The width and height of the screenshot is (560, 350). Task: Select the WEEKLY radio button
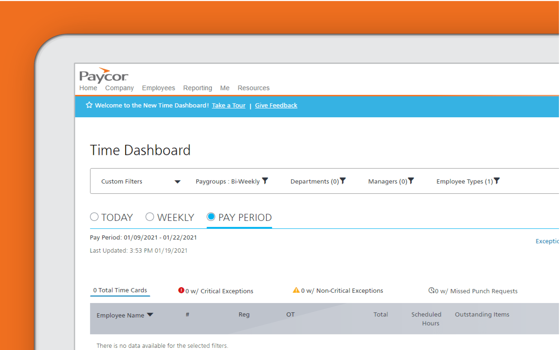point(150,217)
